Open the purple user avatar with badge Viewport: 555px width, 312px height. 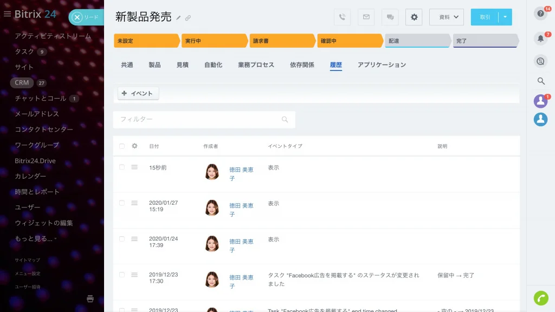coord(540,101)
